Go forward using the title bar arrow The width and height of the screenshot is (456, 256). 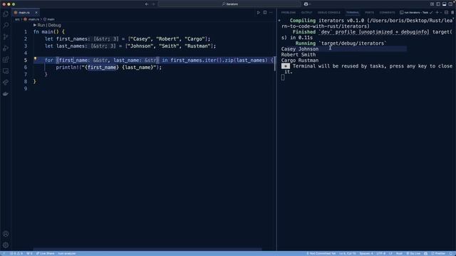pyautogui.click(x=154, y=4)
